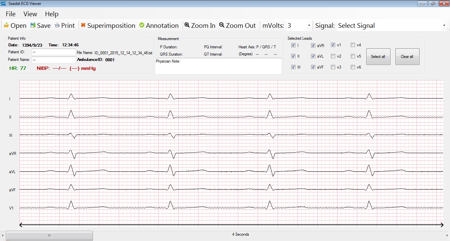The width and height of the screenshot is (450, 241).
Task: Click the Saadat ECG Viewer title bar icon
Action: point(4,3)
